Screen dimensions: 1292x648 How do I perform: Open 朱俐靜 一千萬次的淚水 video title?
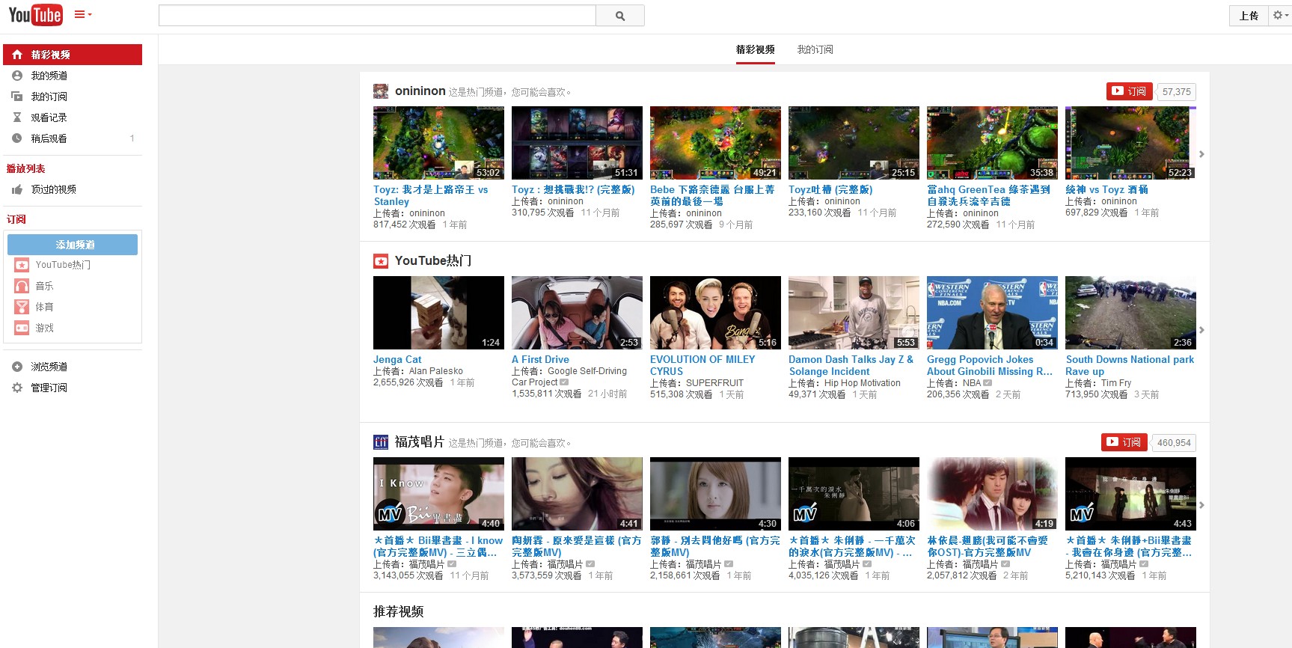852,546
